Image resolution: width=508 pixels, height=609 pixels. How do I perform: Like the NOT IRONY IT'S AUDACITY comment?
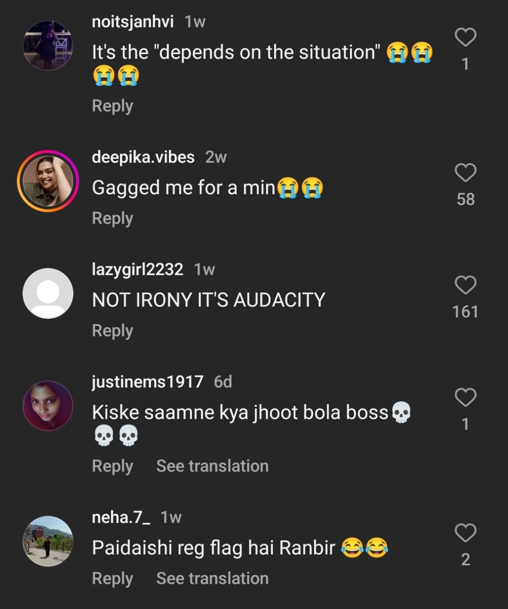pyautogui.click(x=465, y=285)
